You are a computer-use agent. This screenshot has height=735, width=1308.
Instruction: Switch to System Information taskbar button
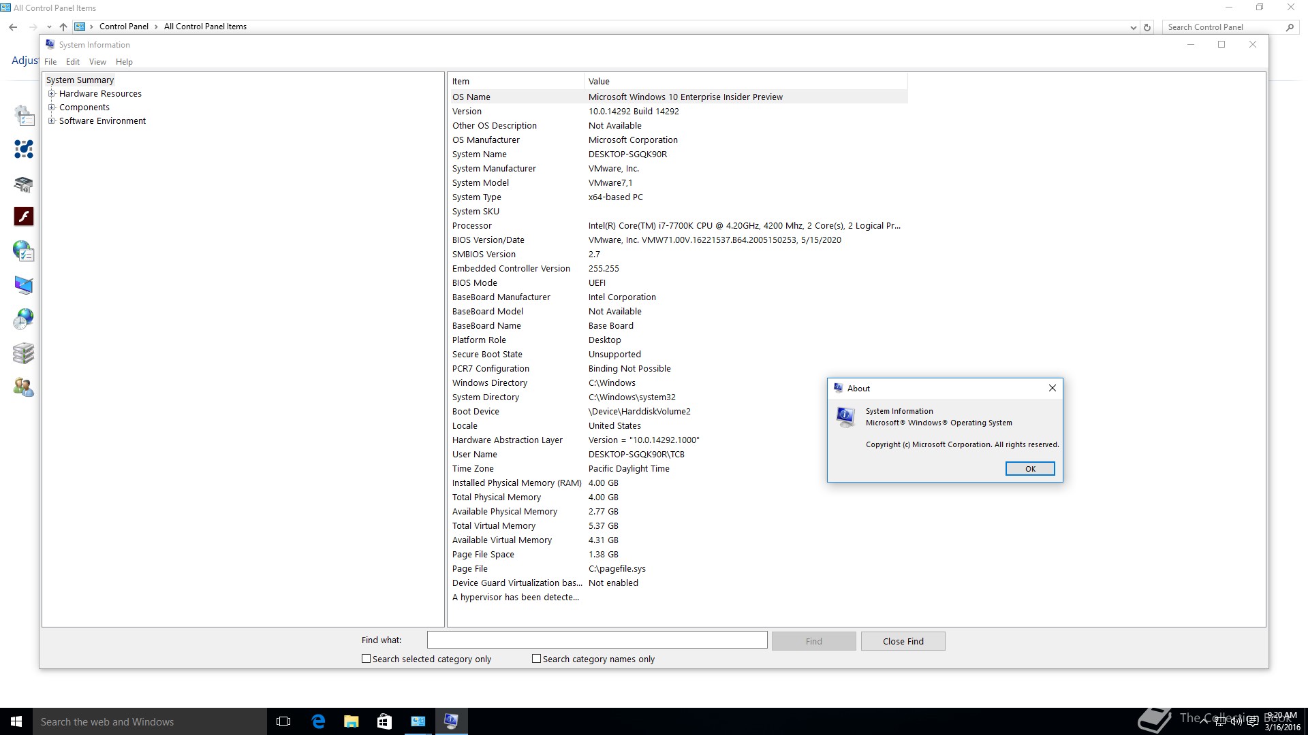click(451, 721)
